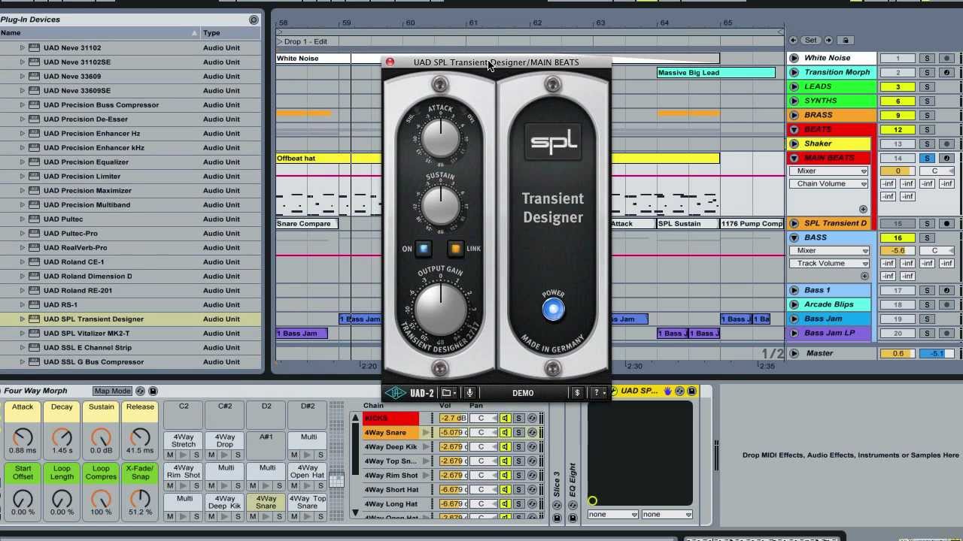The height and width of the screenshot is (541, 963).
Task: Click the hot-swap icon on UAD SP device
Action: coord(679,391)
